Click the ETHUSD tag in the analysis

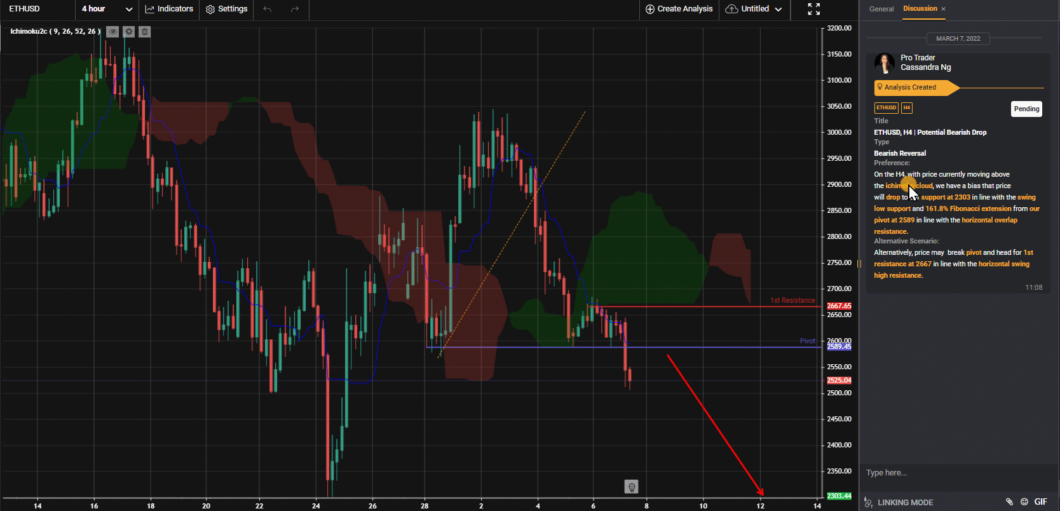(886, 108)
